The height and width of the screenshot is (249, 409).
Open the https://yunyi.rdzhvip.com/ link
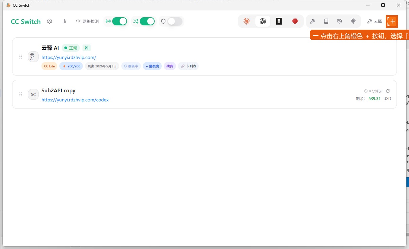69,58
